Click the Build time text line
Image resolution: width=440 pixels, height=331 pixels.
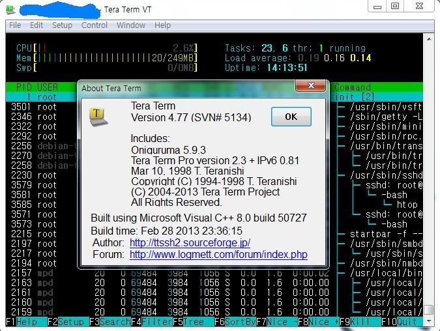pos(166,231)
